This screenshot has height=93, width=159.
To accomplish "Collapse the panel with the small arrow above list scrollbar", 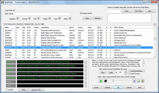I will [155, 24].
